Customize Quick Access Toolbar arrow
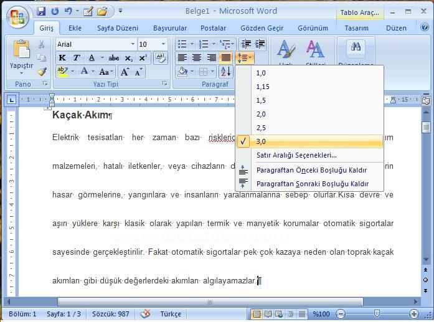The height and width of the screenshot is (322, 434). [120, 11]
